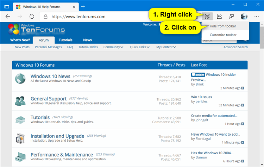Go to last post arrow for 32 Minutes Ago
The height and width of the screenshot is (167, 264).
point(243,105)
